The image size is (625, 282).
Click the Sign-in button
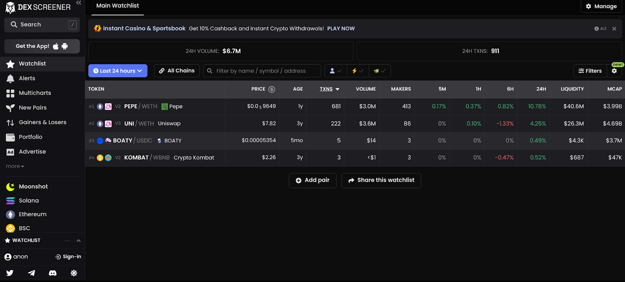pyautogui.click(x=68, y=257)
